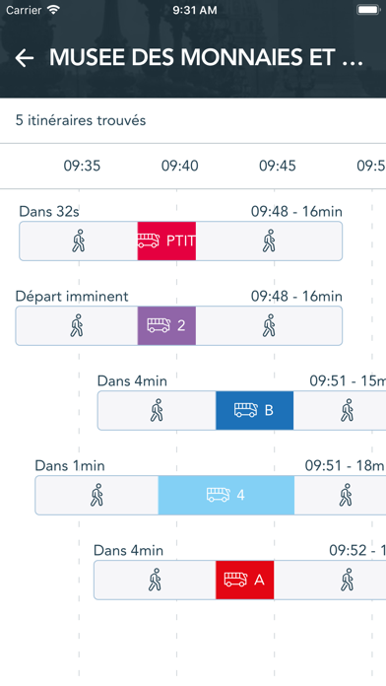Open itinerary labeled Dans 32s
Image resolution: width=386 pixels, height=686 pixels.
[x=180, y=241]
